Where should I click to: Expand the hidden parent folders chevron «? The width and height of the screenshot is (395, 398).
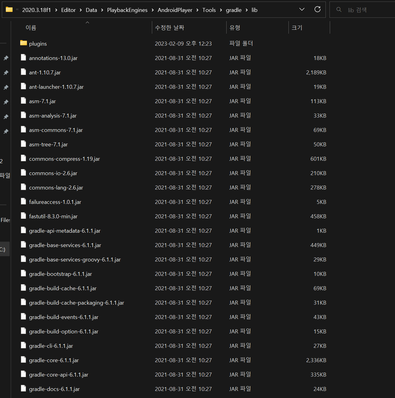click(17, 10)
